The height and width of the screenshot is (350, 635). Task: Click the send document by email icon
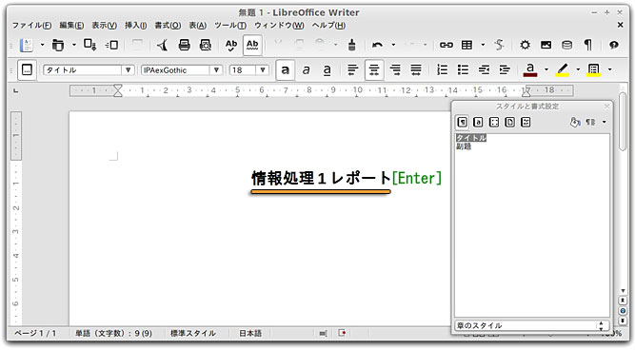[111, 45]
